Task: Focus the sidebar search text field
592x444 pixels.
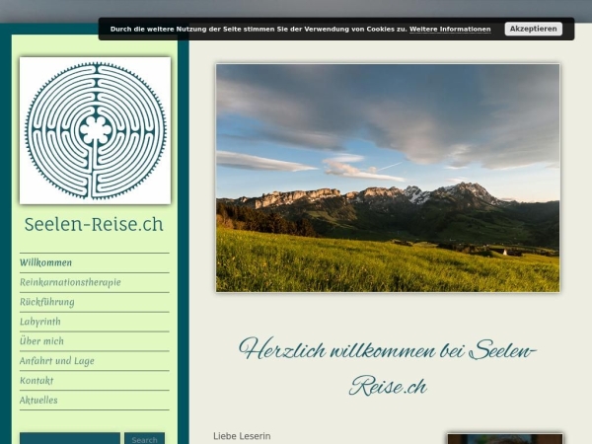Action: coord(70,438)
